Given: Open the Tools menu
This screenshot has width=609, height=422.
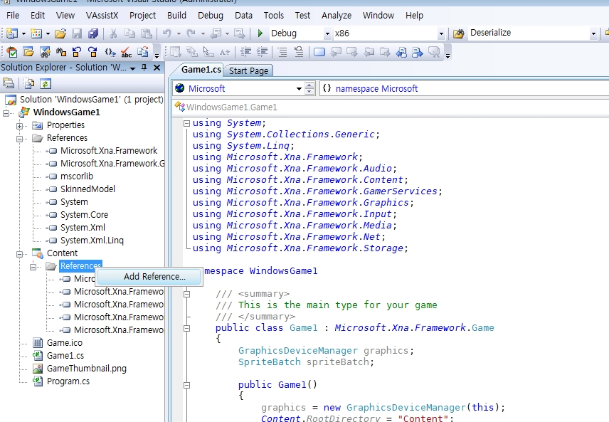Looking at the screenshot, I should 274,16.
